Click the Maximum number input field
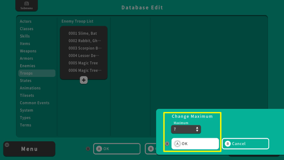The width and height of the screenshot is (284, 160). click(183, 129)
